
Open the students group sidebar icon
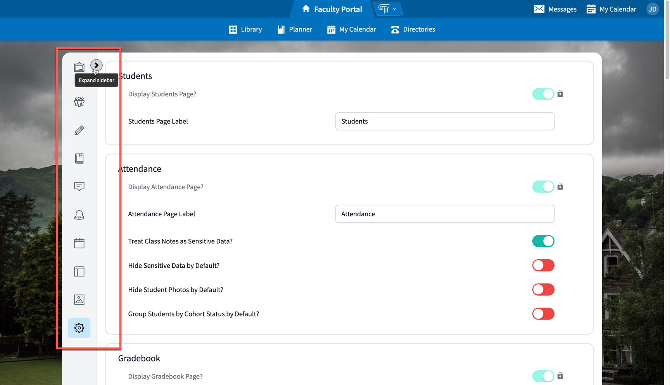coord(79,102)
